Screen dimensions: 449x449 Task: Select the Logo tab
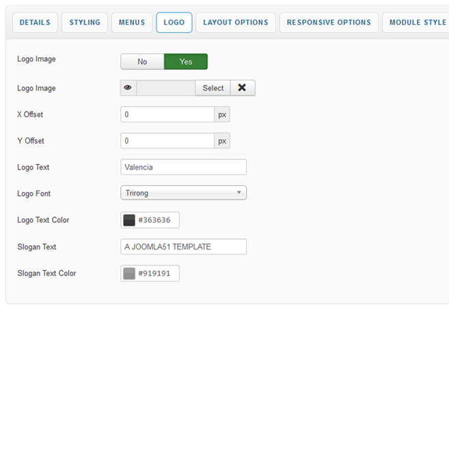[174, 23]
